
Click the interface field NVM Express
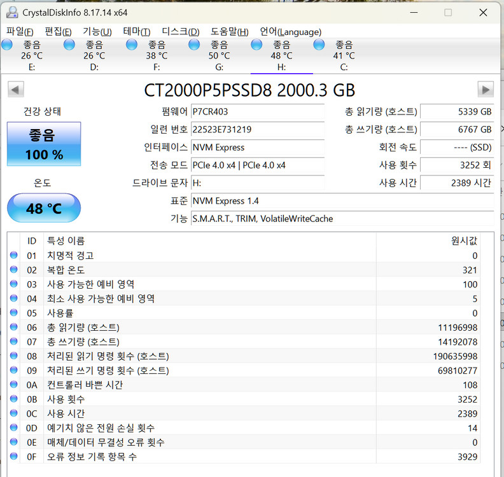tap(258, 147)
